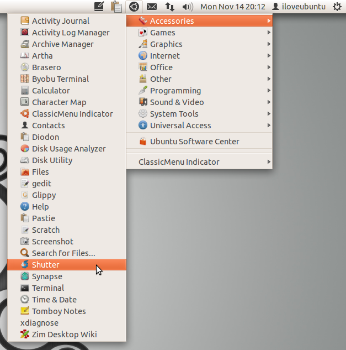
Task: Launch gedit text editor
Action: [x=67, y=183]
